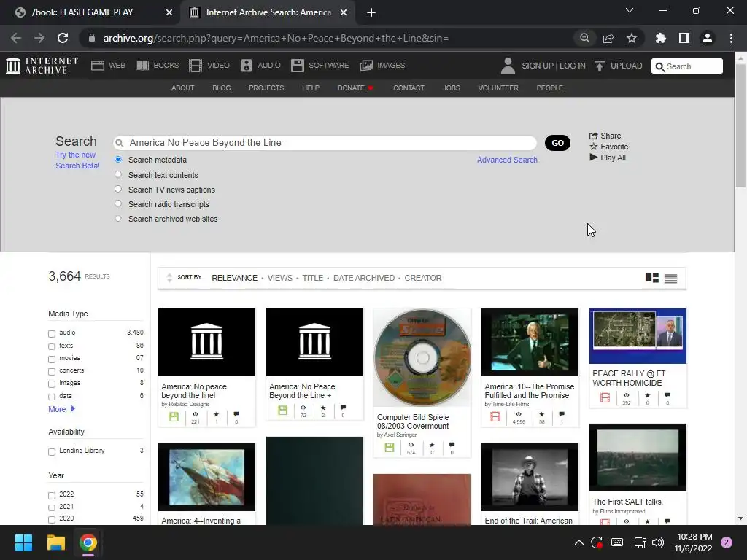The height and width of the screenshot is (560, 747).
Task: Sort results by DATE ARCHIVED
Action: (364, 278)
